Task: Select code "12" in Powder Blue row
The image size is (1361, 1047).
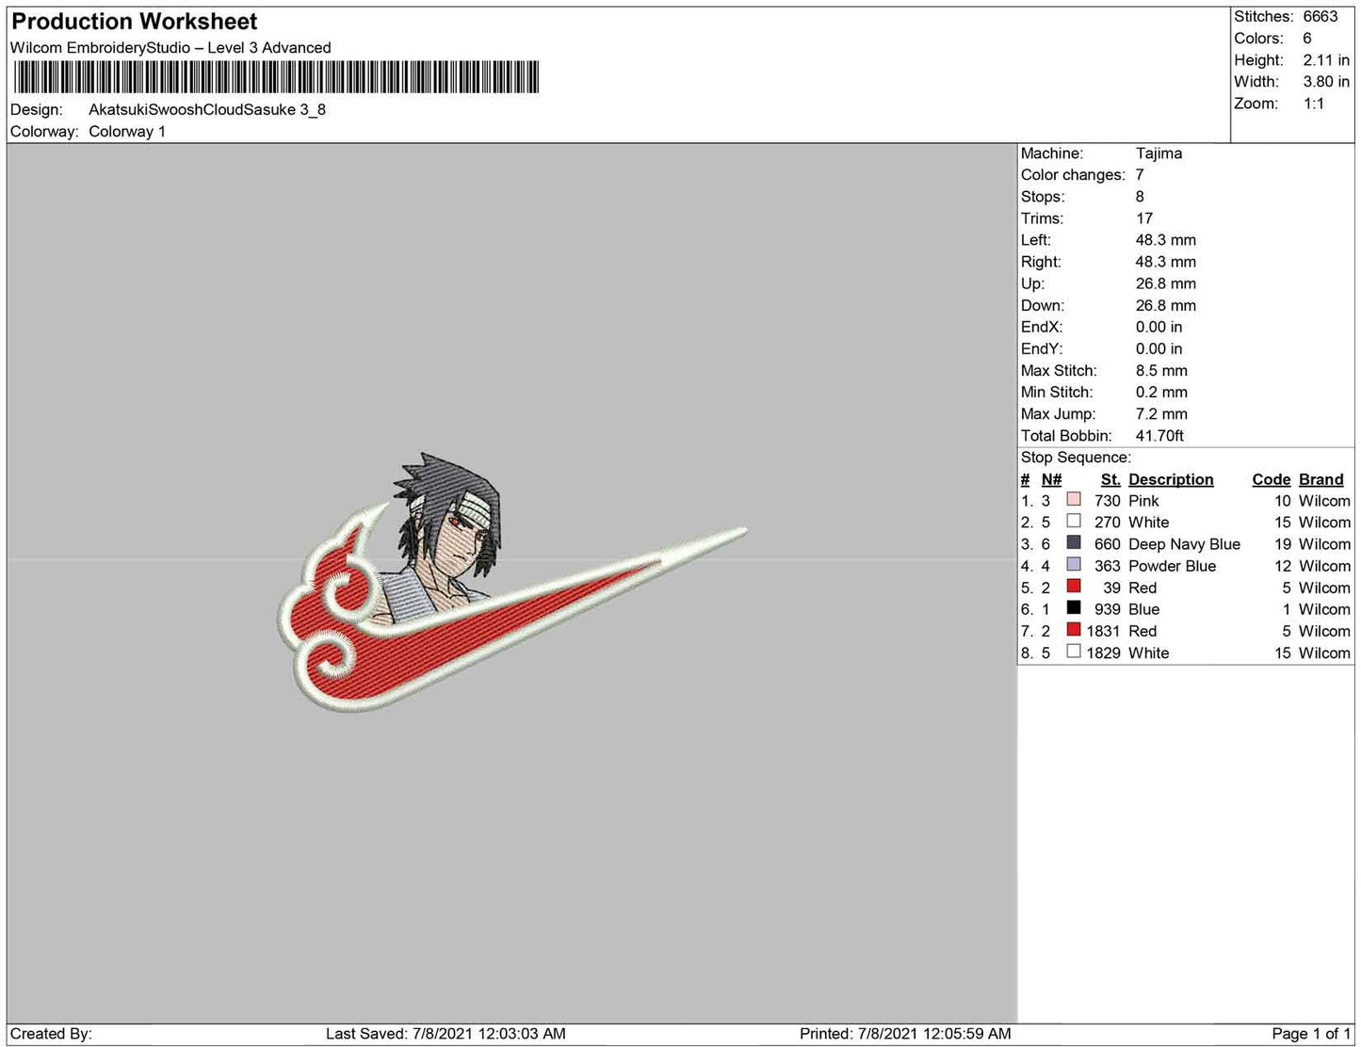Action: click(x=1283, y=566)
